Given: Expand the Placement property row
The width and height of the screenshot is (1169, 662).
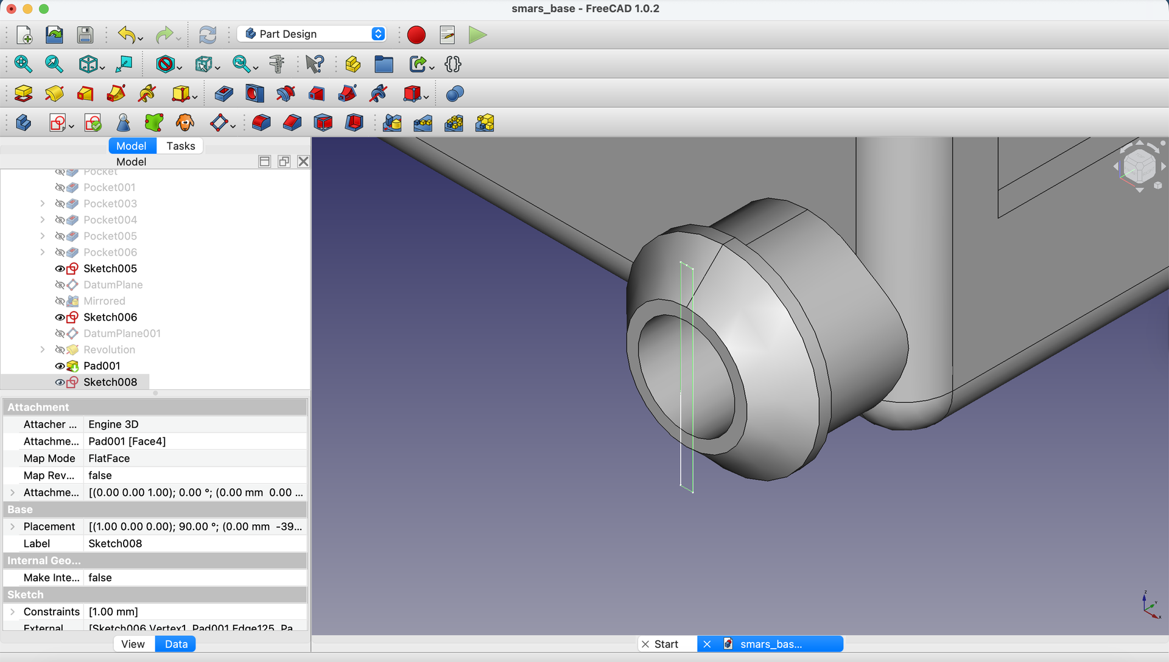Looking at the screenshot, I should pos(12,526).
